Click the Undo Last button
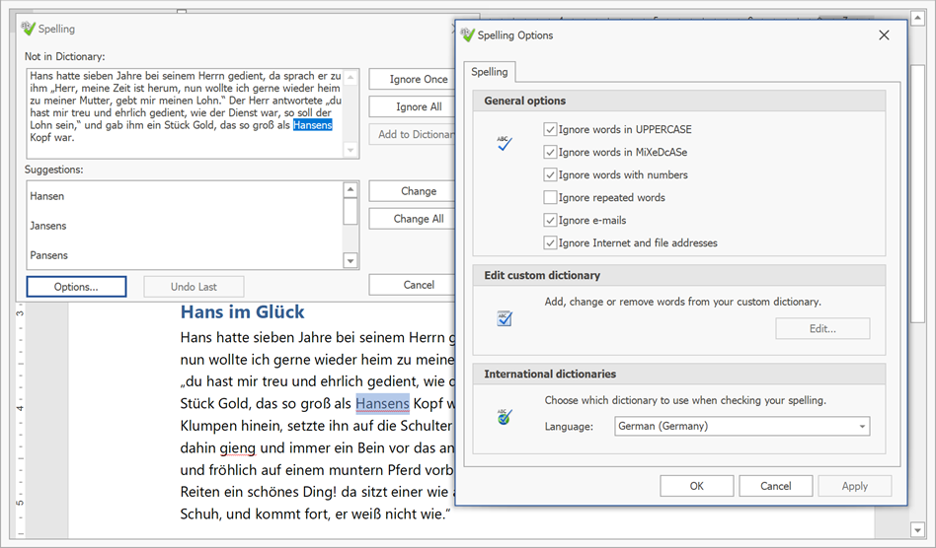 194,287
